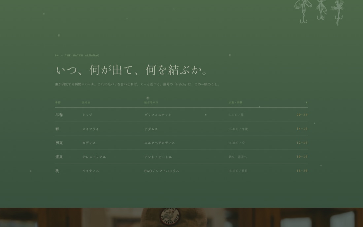This screenshot has height=227, width=363.
Task: Click the 'アント / ビートル' fly name
Action: coord(158,157)
